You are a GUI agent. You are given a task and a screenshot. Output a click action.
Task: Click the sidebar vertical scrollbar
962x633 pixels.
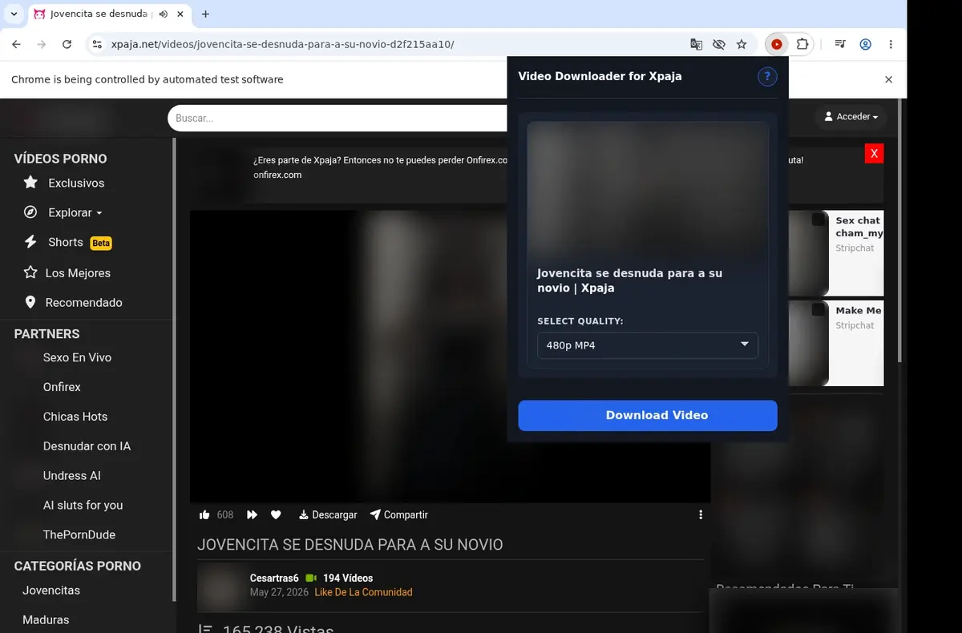(174, 369)
